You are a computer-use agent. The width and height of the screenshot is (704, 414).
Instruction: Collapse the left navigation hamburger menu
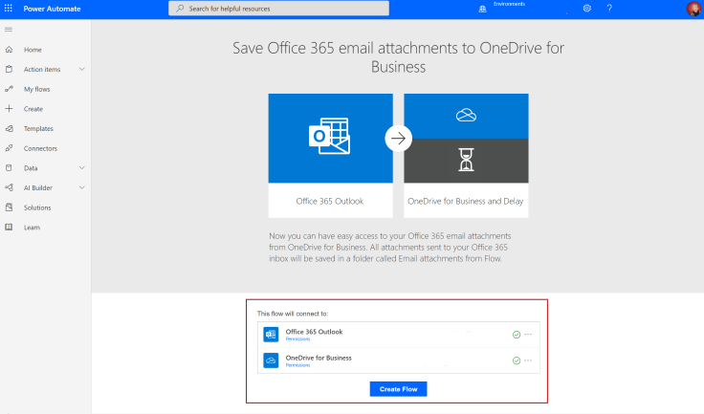point(10,30)
